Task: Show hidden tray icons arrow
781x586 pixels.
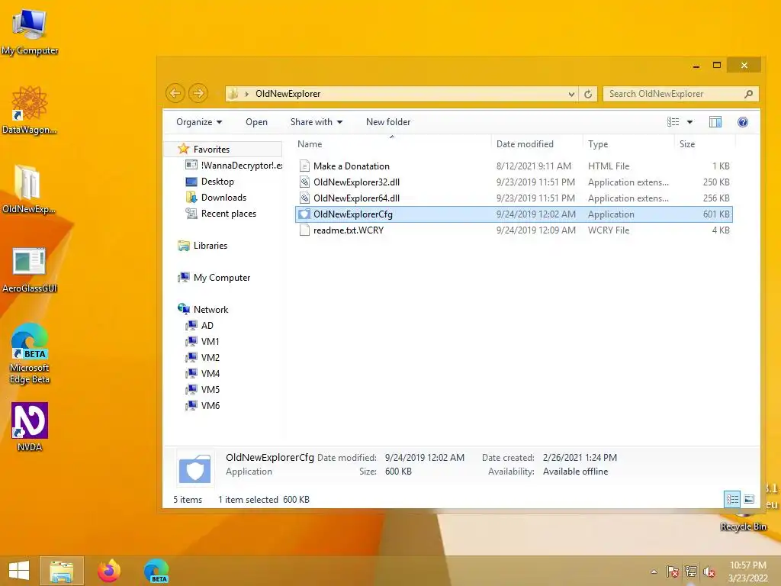Action: click(x=654, y=572)
